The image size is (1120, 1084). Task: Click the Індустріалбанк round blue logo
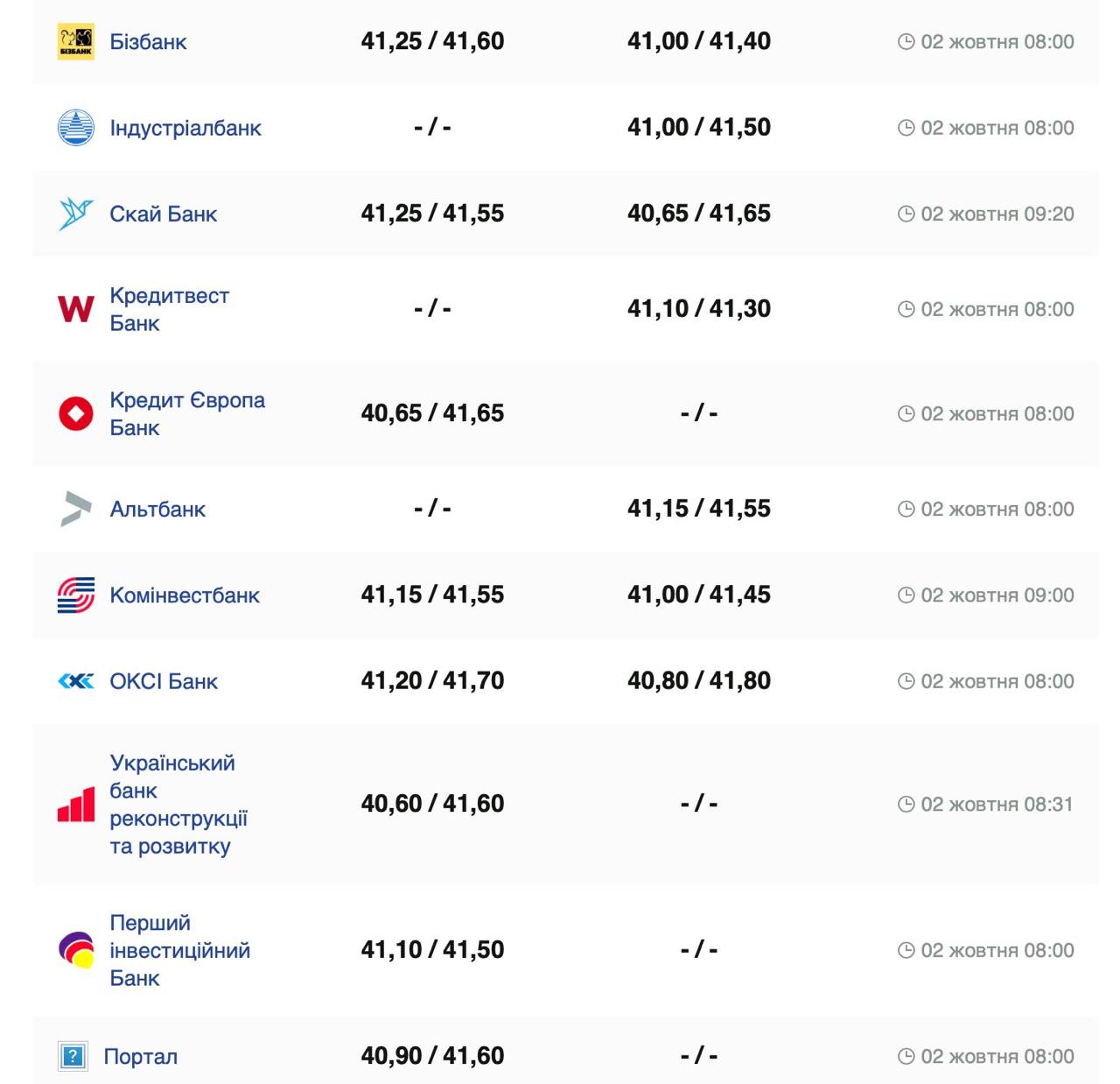[76, 128]
